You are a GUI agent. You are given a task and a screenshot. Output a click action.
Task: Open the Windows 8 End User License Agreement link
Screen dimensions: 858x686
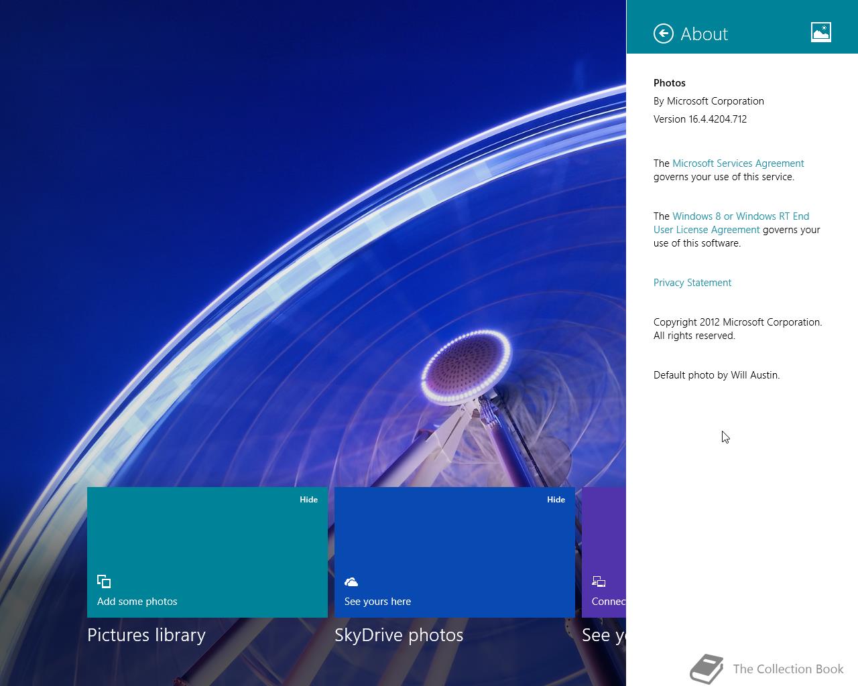tap(731, 223)
